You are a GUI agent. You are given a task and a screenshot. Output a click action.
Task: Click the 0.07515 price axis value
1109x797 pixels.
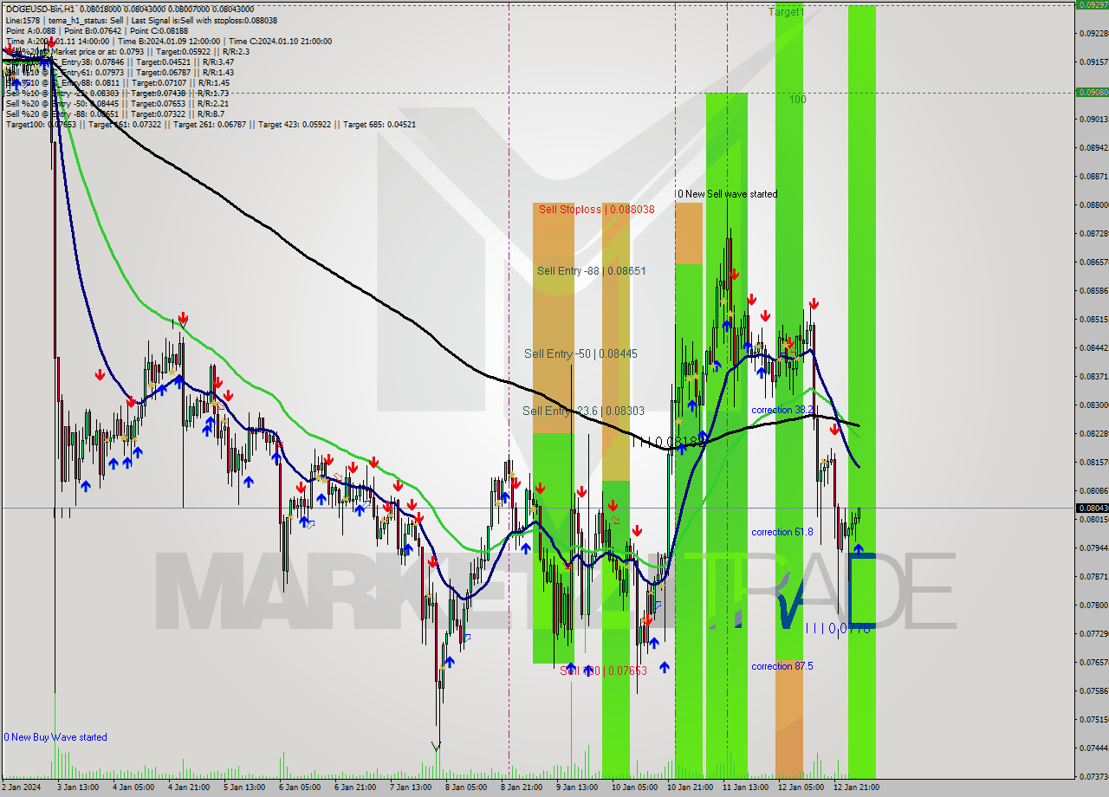[x=1093, y=719]
